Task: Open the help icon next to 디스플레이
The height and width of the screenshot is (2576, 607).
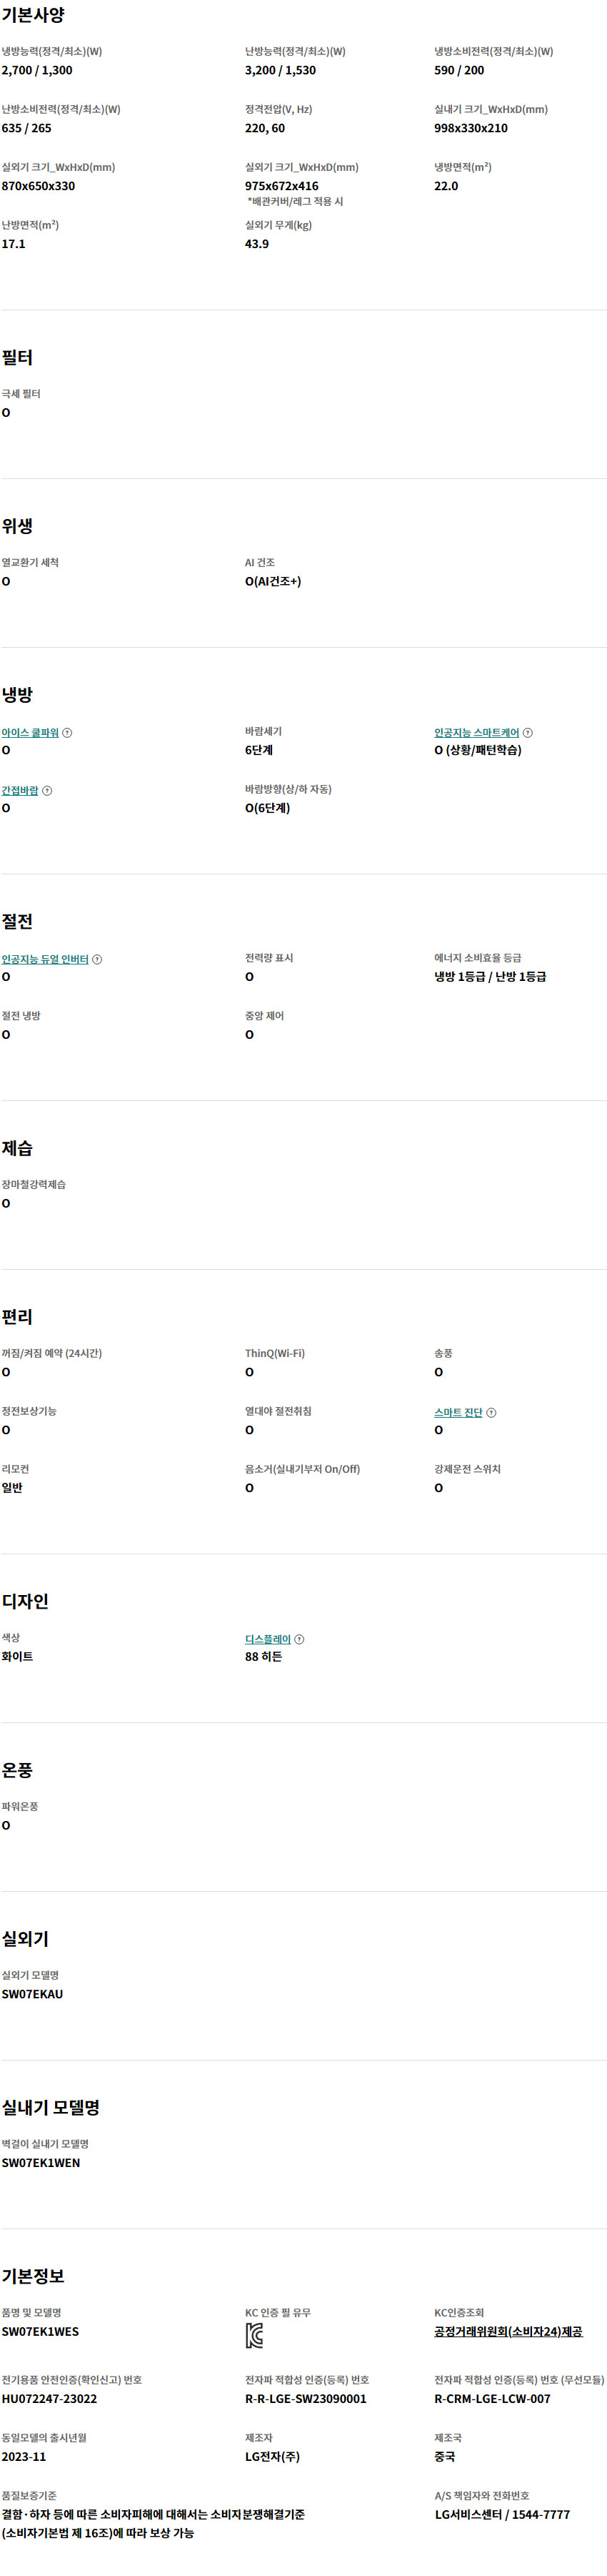Action: pos(299,1640)
